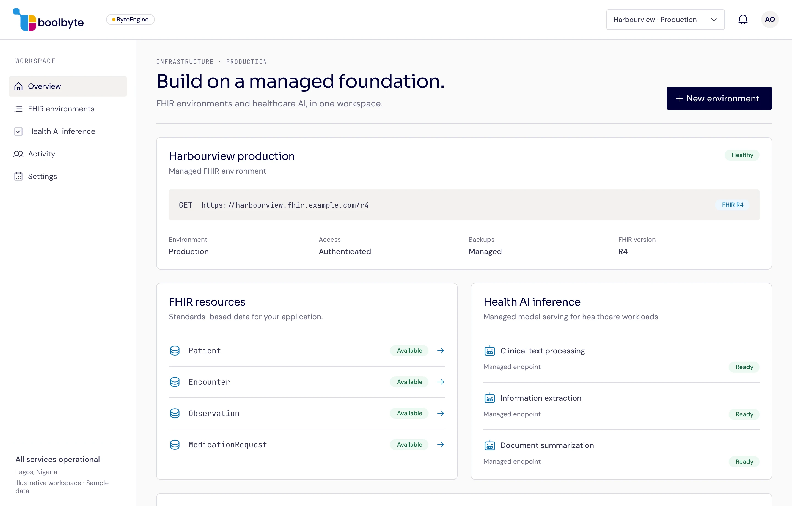Click the Health AI inference checkbox icon
This screenshot has height=506, width=792.
[x=18, y=132]
